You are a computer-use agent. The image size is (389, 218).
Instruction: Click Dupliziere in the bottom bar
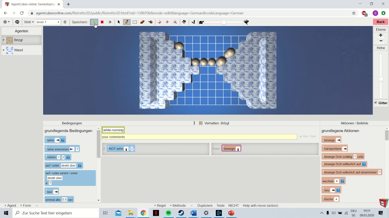click(205, 206)
